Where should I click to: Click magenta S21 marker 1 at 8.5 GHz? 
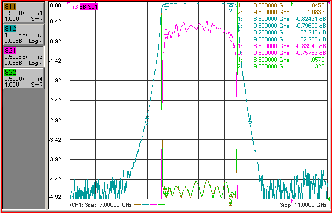click(167, 37)
